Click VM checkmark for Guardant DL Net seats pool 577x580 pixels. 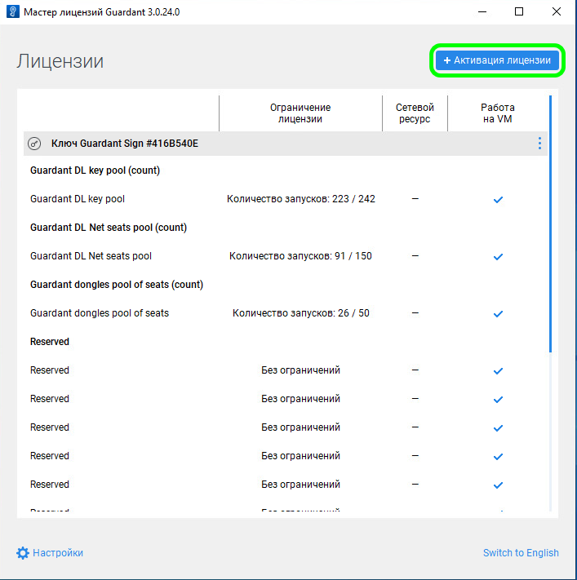click(498, 257)
